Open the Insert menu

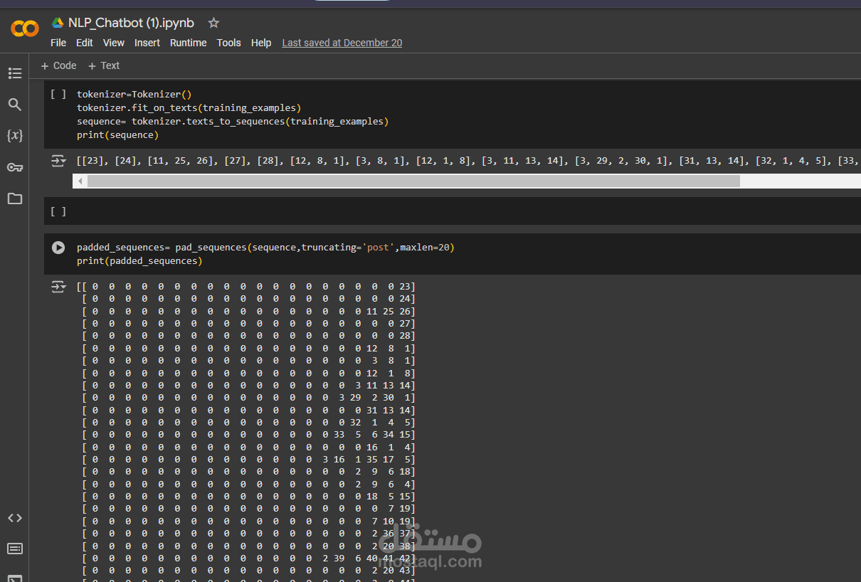coord(147,43)
